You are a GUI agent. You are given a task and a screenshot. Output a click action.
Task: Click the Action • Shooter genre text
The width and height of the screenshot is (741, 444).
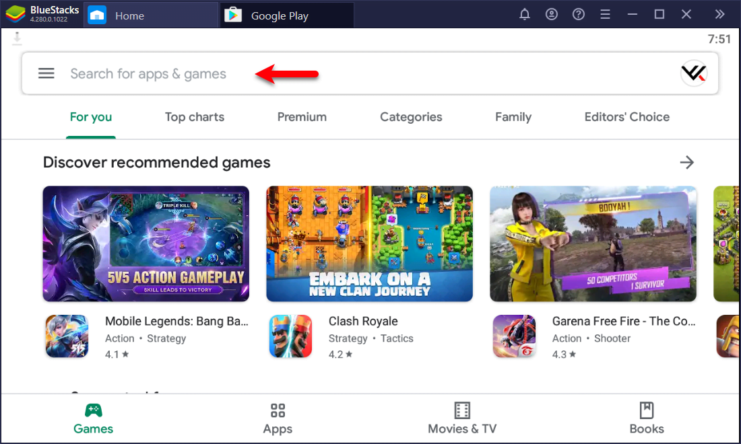click(591, 338)
